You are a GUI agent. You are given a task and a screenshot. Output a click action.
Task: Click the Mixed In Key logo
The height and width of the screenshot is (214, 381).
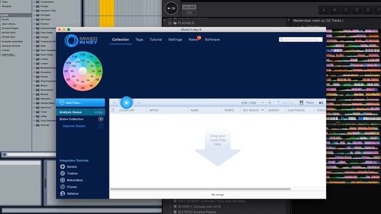(81, 40)
